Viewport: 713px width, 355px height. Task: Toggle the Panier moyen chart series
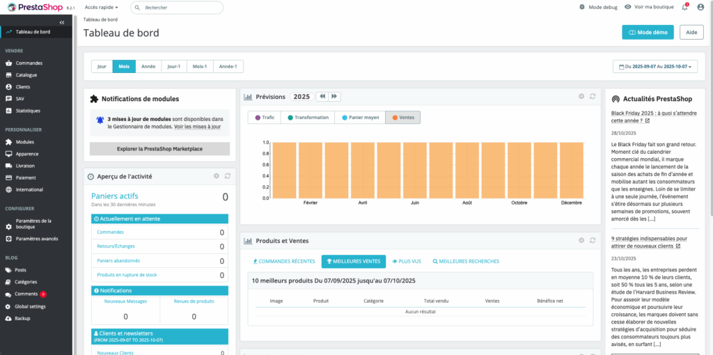point(360,118)
